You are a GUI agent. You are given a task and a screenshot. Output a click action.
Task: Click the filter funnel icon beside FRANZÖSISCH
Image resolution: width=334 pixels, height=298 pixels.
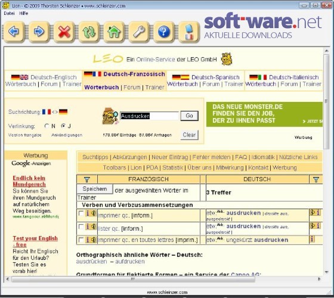click(87, 179)
